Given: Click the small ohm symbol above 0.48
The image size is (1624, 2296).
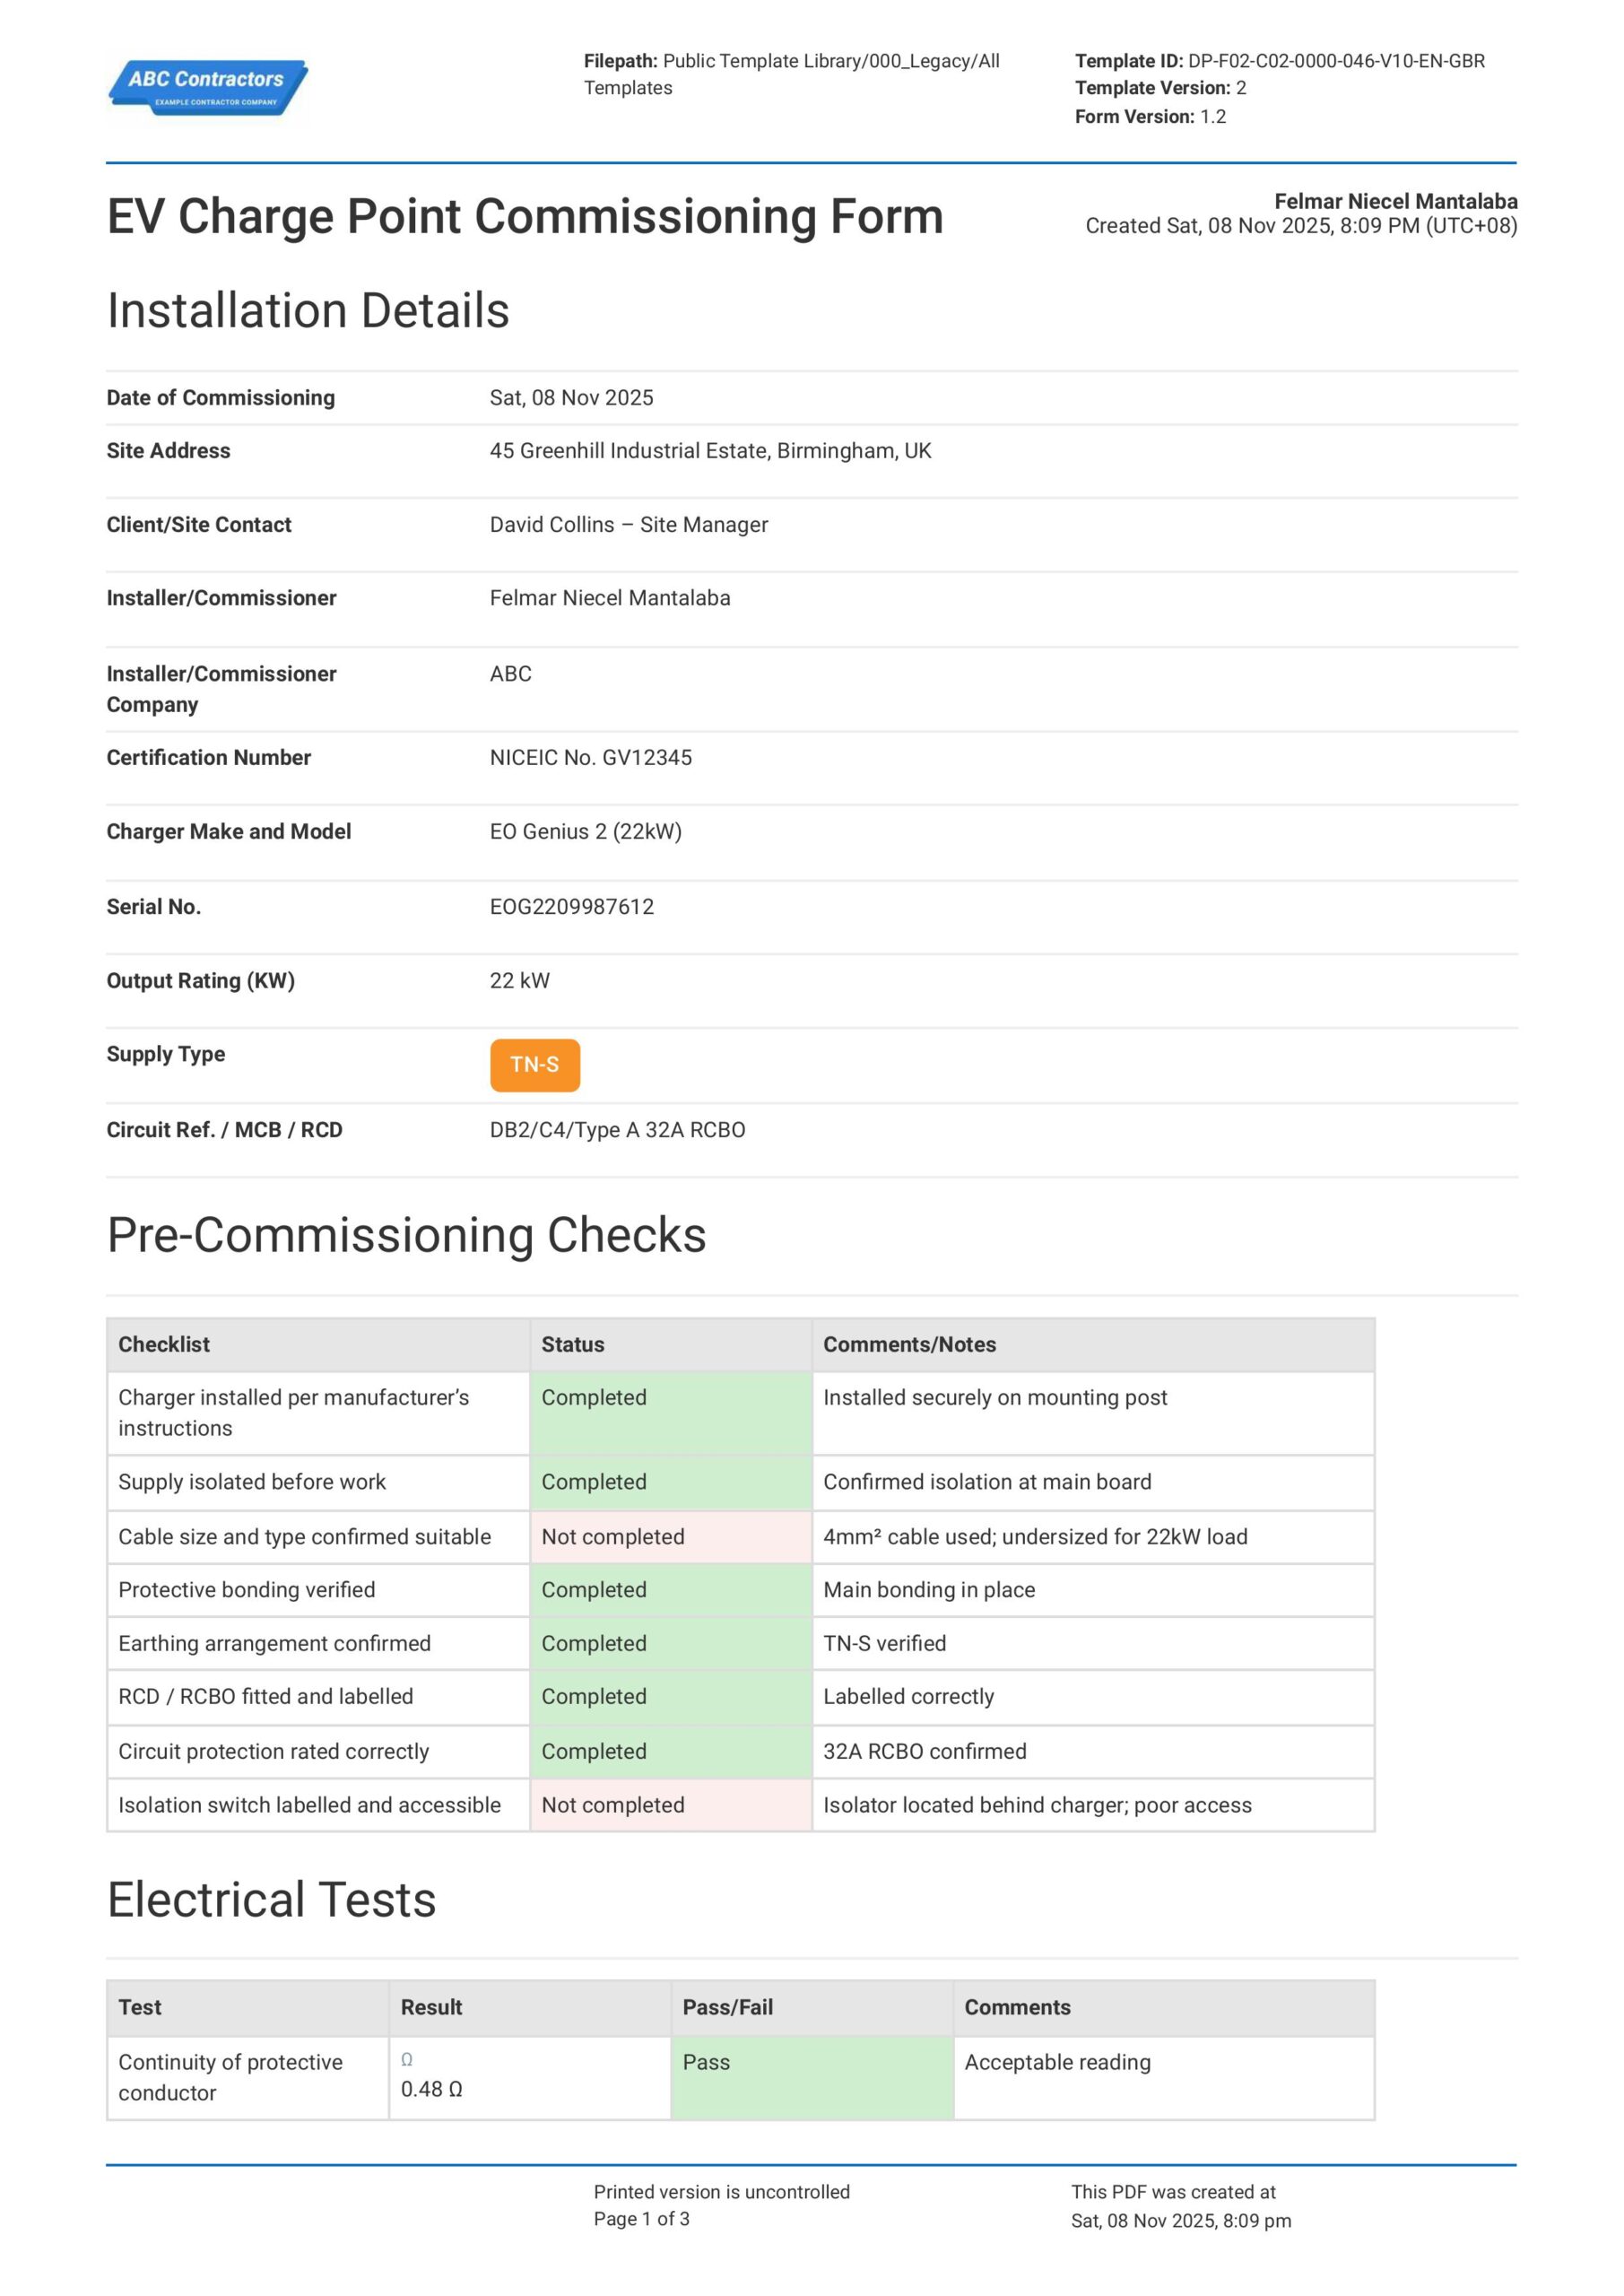Looking at the screenshot, I should (x=407, y=2059).
